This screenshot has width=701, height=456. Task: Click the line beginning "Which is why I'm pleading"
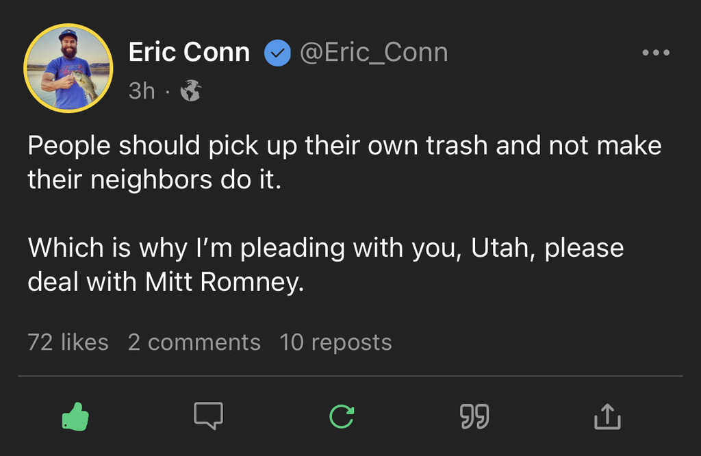click(325, 248)
